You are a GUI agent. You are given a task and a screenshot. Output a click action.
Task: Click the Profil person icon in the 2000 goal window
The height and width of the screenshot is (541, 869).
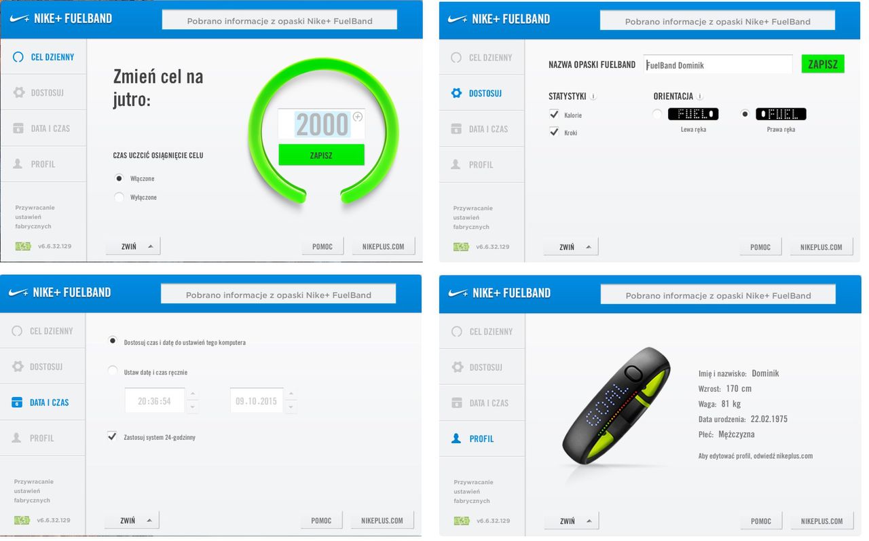click(18, 164)
